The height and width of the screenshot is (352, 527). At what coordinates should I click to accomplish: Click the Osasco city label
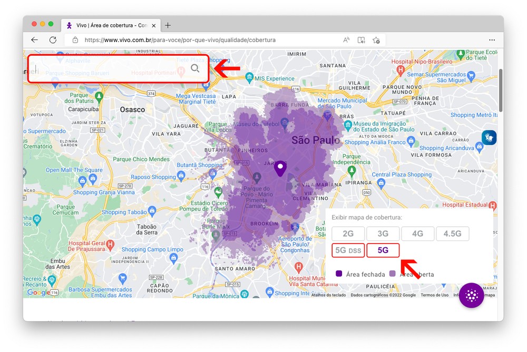point(132,110)
